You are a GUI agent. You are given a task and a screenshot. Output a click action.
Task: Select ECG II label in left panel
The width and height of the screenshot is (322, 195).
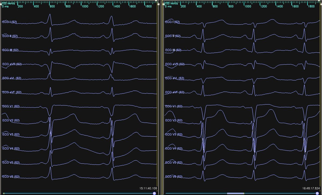tap(10, 36)
